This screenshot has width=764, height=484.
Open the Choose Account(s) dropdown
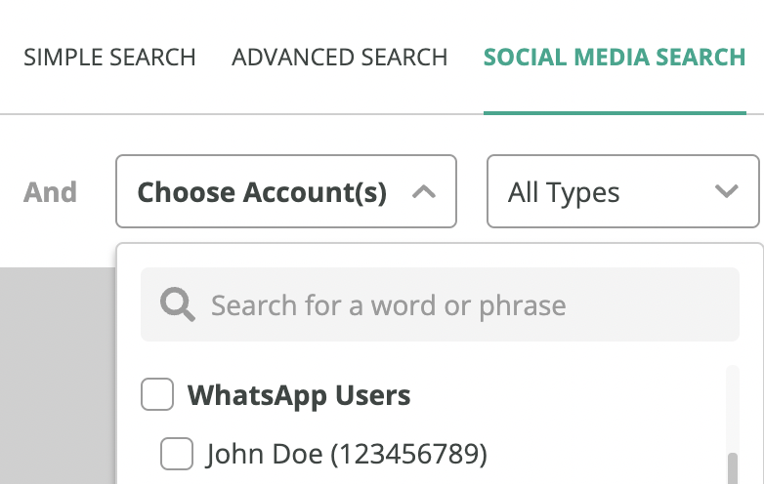tap(286, 191)
